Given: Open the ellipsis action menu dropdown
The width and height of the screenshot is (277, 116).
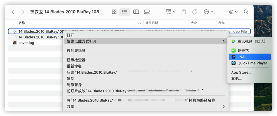Looking at the screenshot, I should (208, 12).
